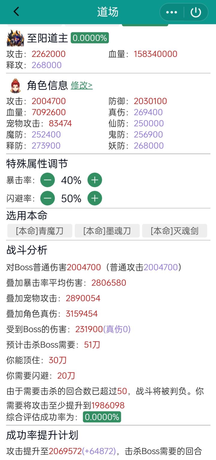Open the three-dot more menu
Screen dimensions: 216x460
(172, 12)
